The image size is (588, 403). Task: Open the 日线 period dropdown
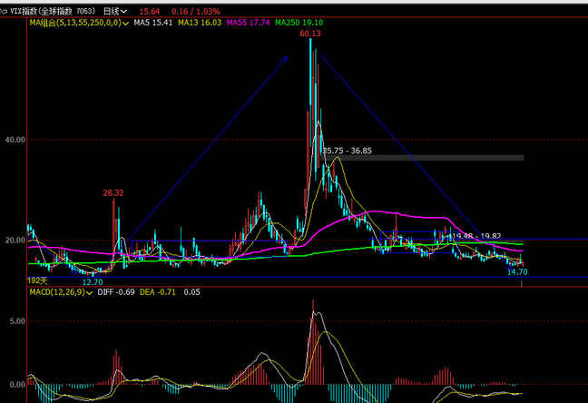115,12
